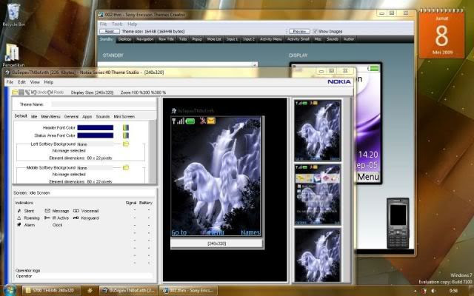This screenshot has height=296, width=474.
Task: Switch to the Main Menu tab
Action: (51, 117)
